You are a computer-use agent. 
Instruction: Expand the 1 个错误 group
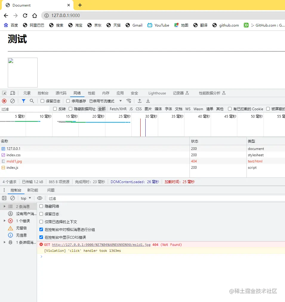4,221
